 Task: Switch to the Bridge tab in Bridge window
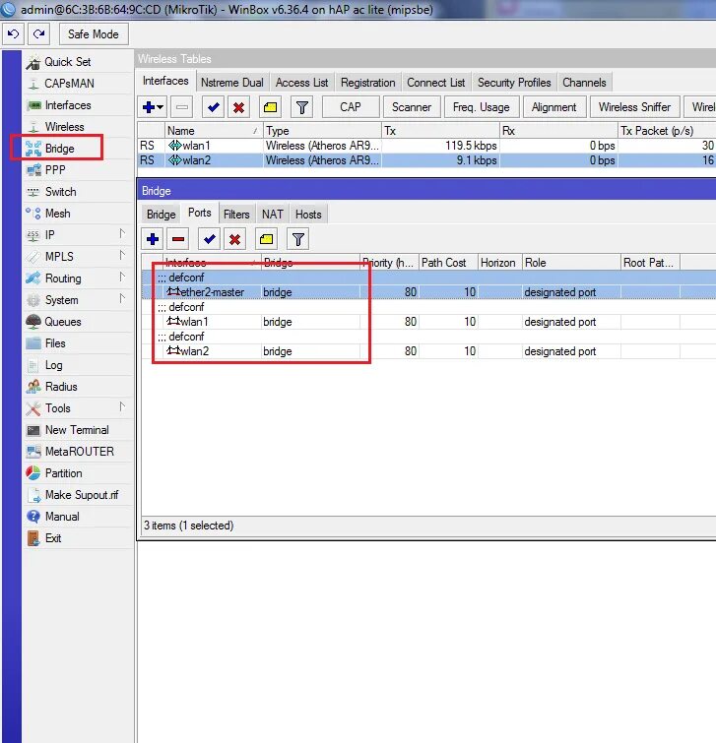click(161, 215)
